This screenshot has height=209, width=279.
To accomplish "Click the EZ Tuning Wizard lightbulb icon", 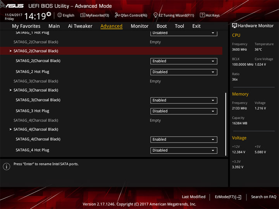I will 155,15.
